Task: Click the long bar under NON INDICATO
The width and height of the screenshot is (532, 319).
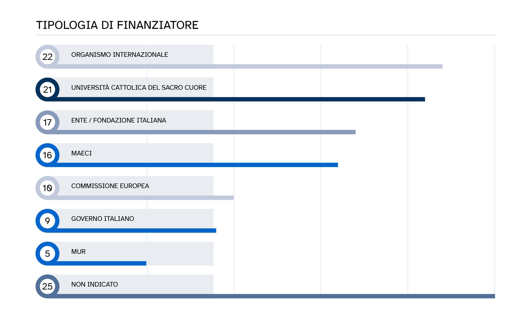Action: point(273,296)
